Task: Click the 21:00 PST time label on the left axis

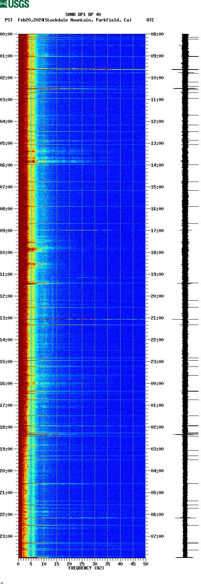Action: [7, 493]
